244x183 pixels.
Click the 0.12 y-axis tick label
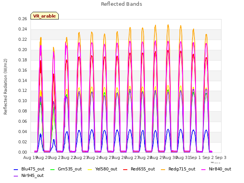23,91
